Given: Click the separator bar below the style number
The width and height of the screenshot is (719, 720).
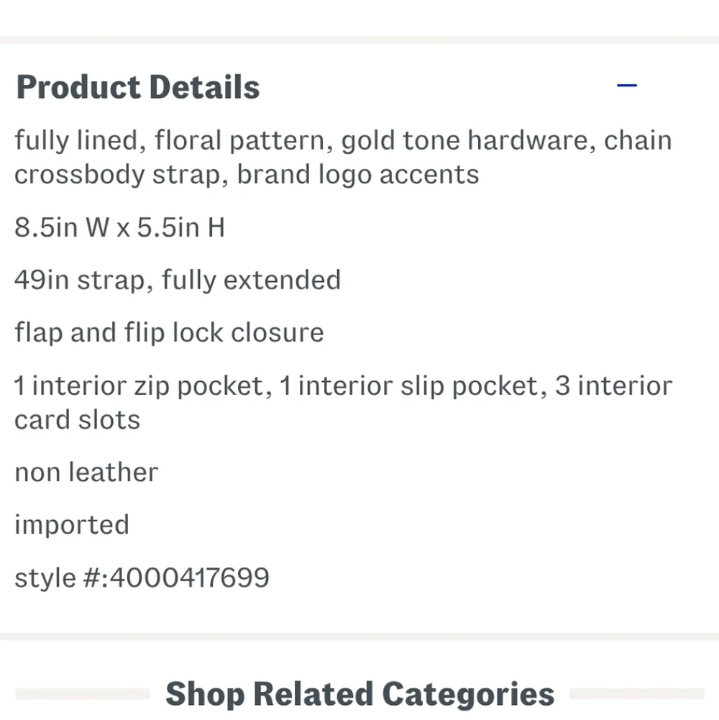Looking at the screenshot, I should tap(359, 637).
